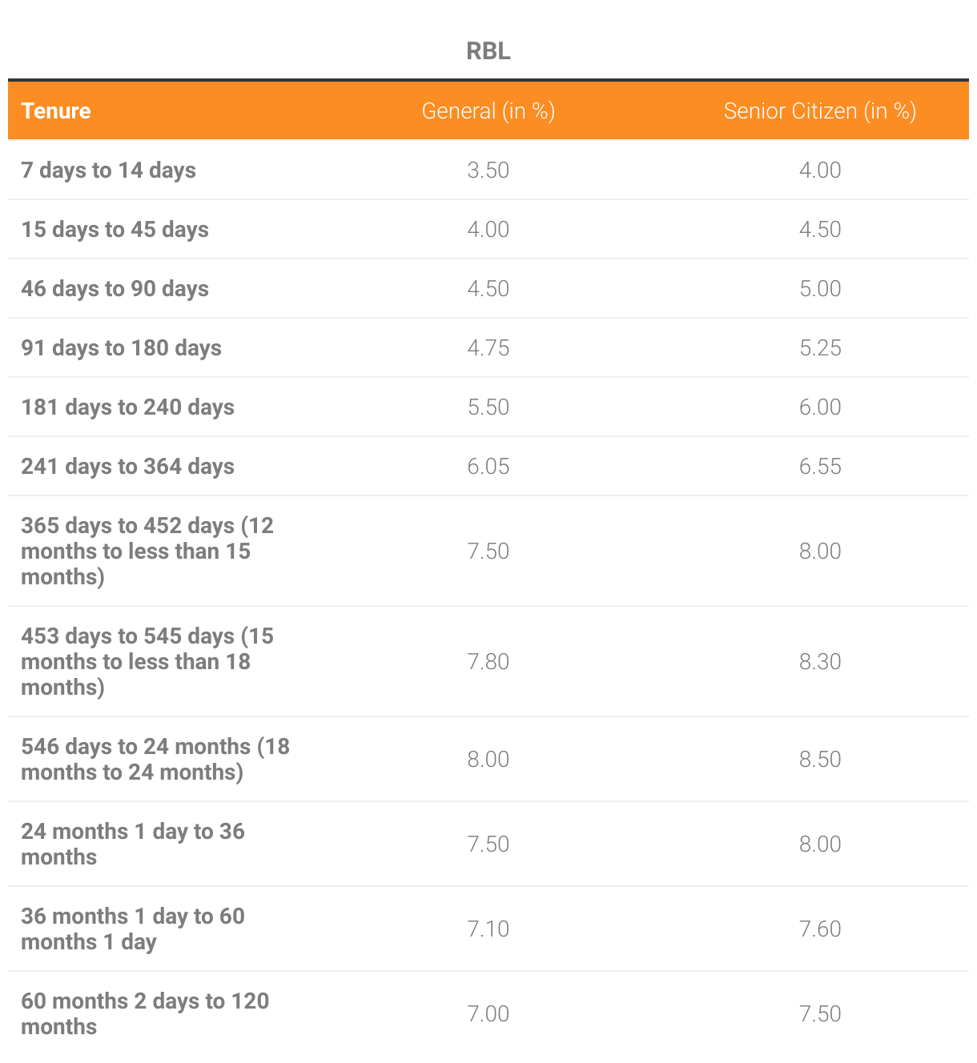
Task: Select general rate 7.10
Action: 488,929
